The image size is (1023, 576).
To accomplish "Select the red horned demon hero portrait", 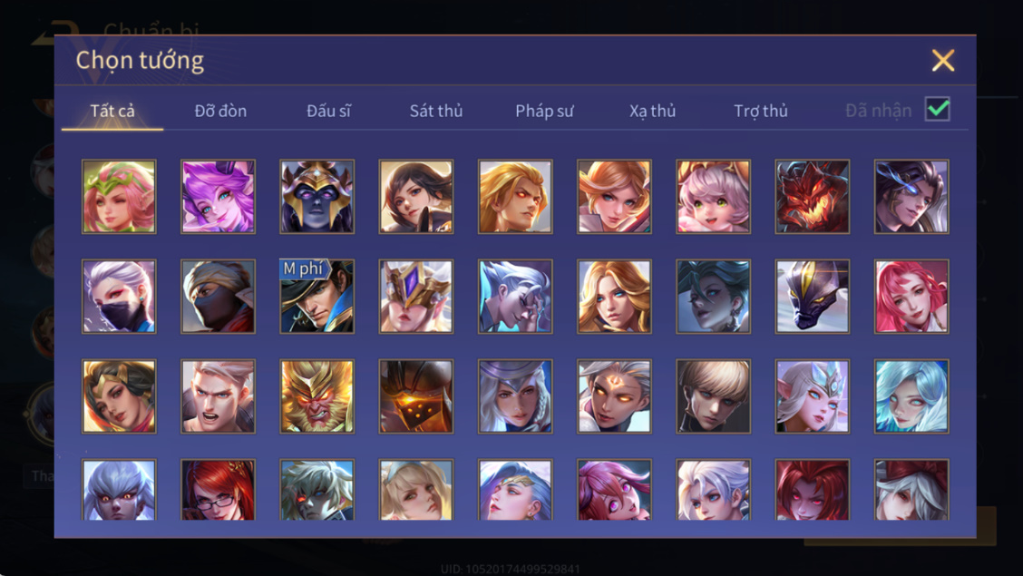I will click(813, 196).
